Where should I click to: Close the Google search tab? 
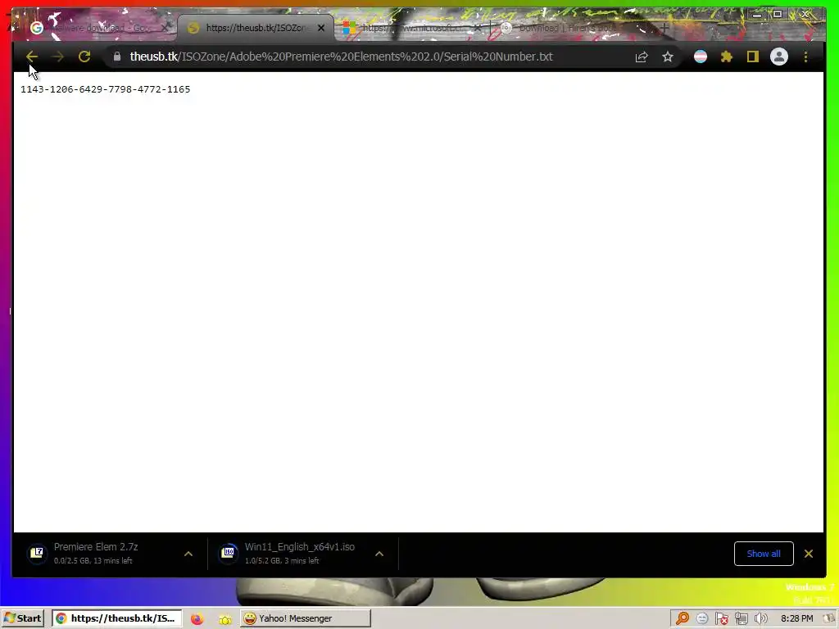click(x=166, y=27)
